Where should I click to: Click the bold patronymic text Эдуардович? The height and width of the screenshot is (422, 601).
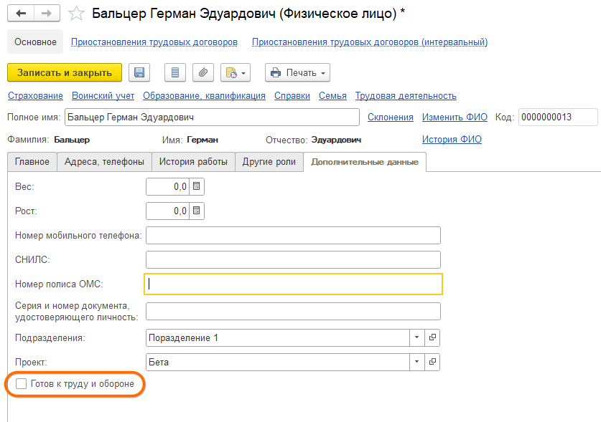336,140
